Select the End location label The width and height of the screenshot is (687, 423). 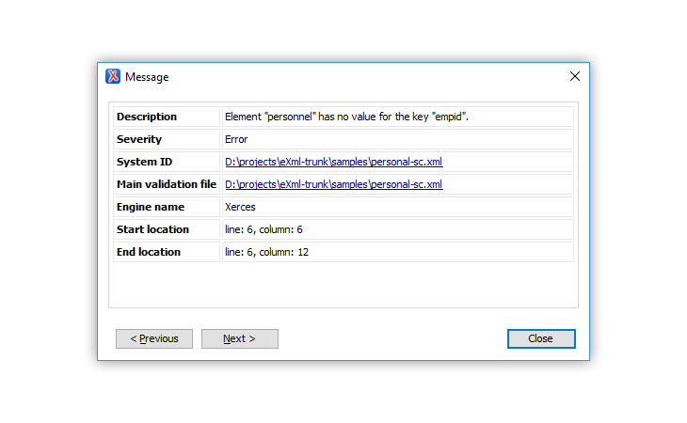tap(149, 252)
